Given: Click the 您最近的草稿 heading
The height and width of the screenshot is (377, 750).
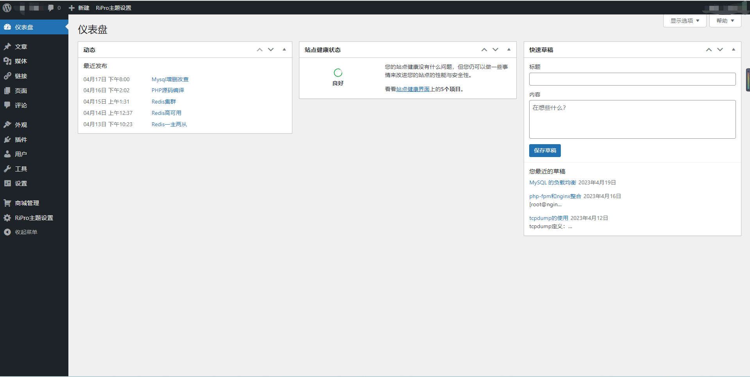Looking at the screenshot, I should click(x=547, y=172).
